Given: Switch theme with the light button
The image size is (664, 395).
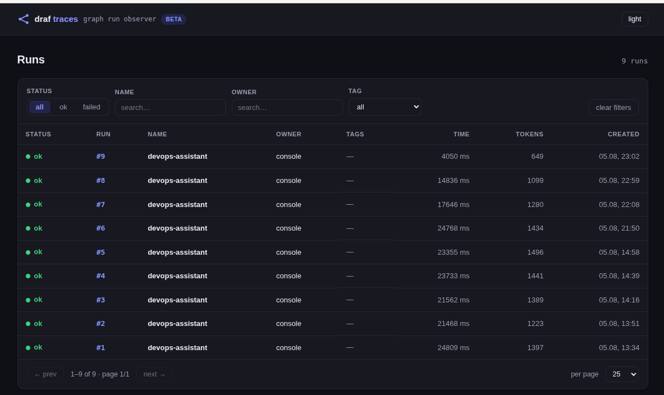Looking at the screenshot, I should click(634, 19).
